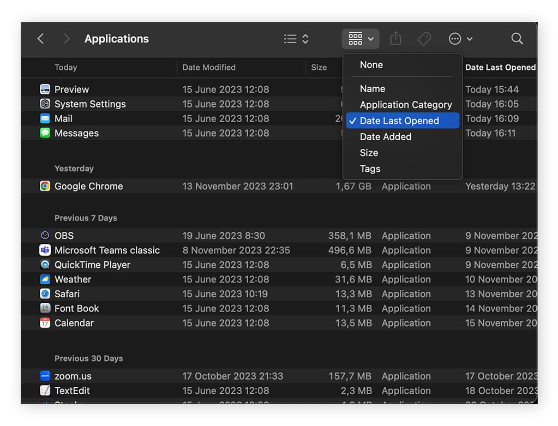558x426 pixels.
Task: Go back with the left chevron
Action: coord(41,38)
